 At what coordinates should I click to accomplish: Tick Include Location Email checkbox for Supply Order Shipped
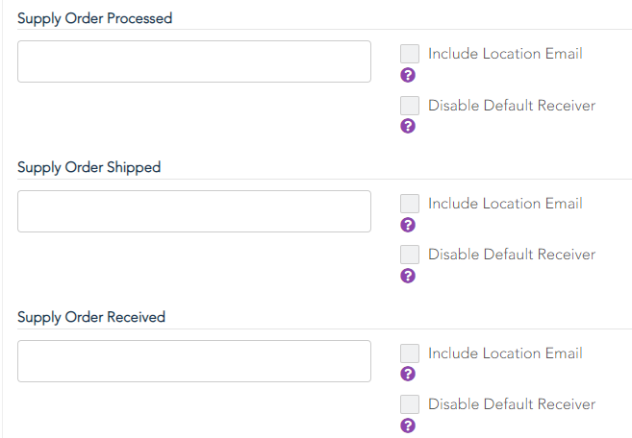tap(410, 204)
